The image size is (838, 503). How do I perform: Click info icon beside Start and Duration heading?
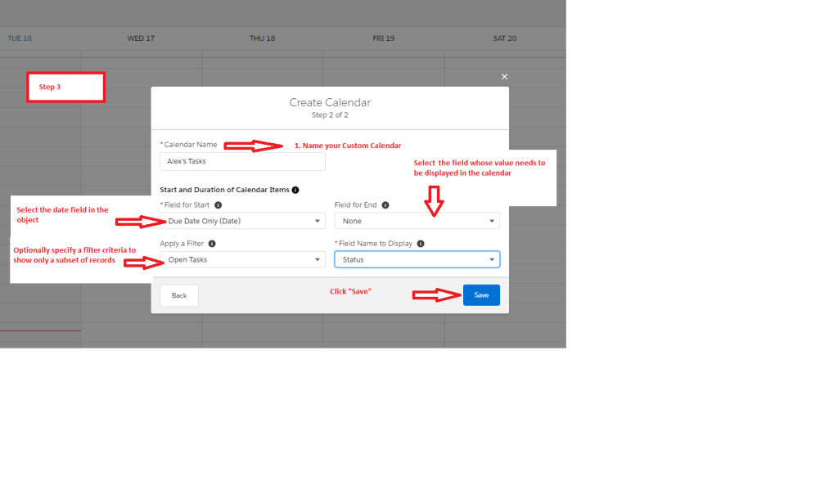pos(295,190)
